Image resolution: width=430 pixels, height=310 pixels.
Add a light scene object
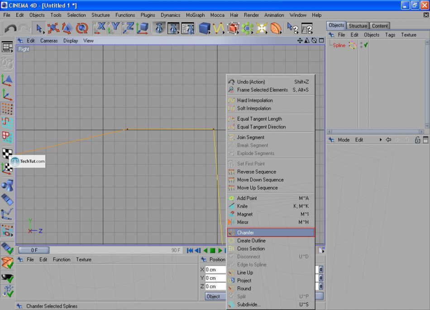261,28
